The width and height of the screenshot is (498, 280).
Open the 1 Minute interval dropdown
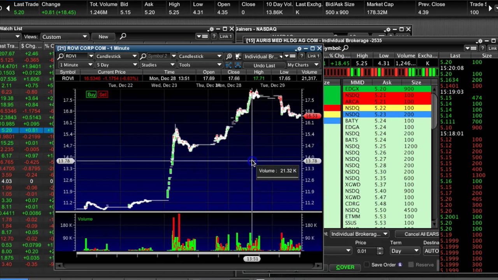point(76,65)
